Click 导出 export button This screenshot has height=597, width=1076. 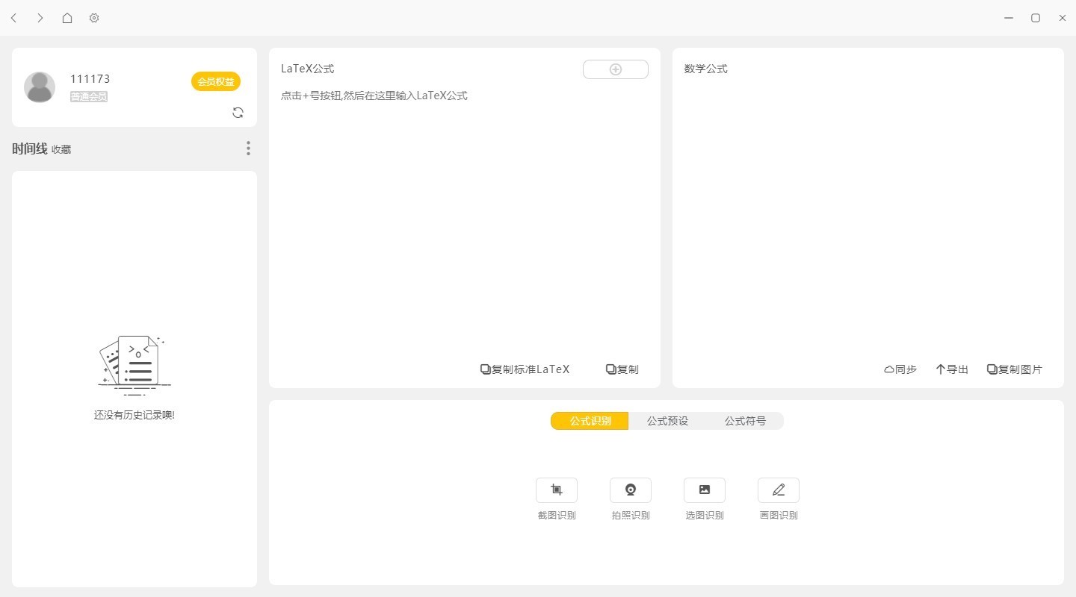point(952,369)
